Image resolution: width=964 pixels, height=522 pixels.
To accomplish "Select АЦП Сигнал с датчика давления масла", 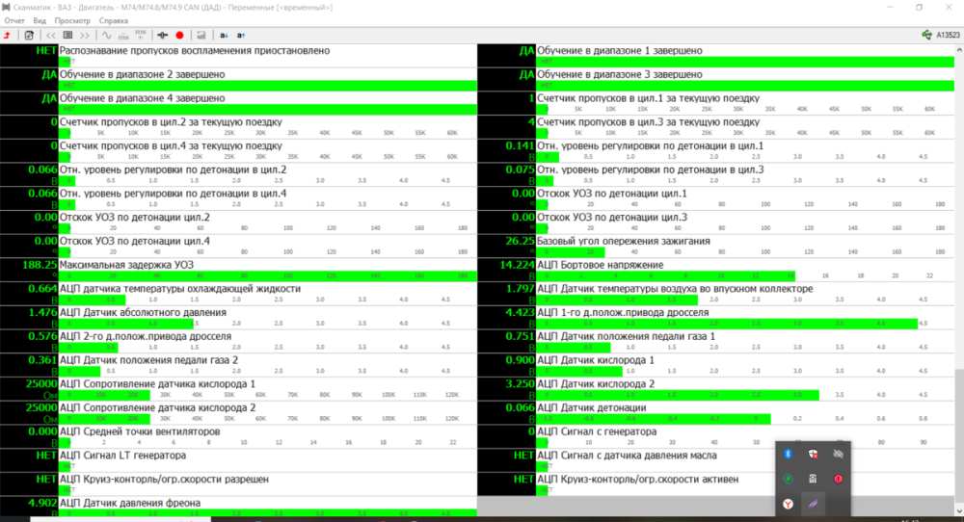I will 715,460.
